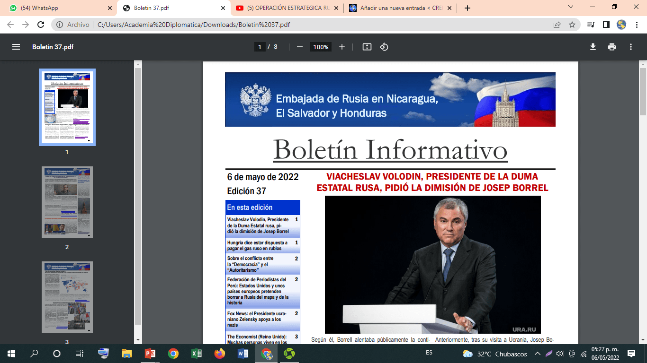This screenshot has height=363, width=647.
Task: Open Chrome side panel
Action: tap(606, 25)
